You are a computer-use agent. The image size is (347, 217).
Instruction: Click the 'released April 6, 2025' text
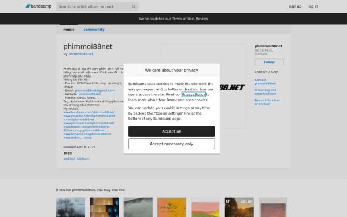click(x=79, y=147)
